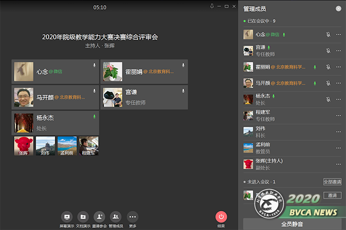Expand the options menu for 刘伟
This screenshot has height=230, width=346.
coord(338,132)
